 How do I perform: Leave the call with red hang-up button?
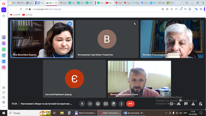[x=130, y=104]
